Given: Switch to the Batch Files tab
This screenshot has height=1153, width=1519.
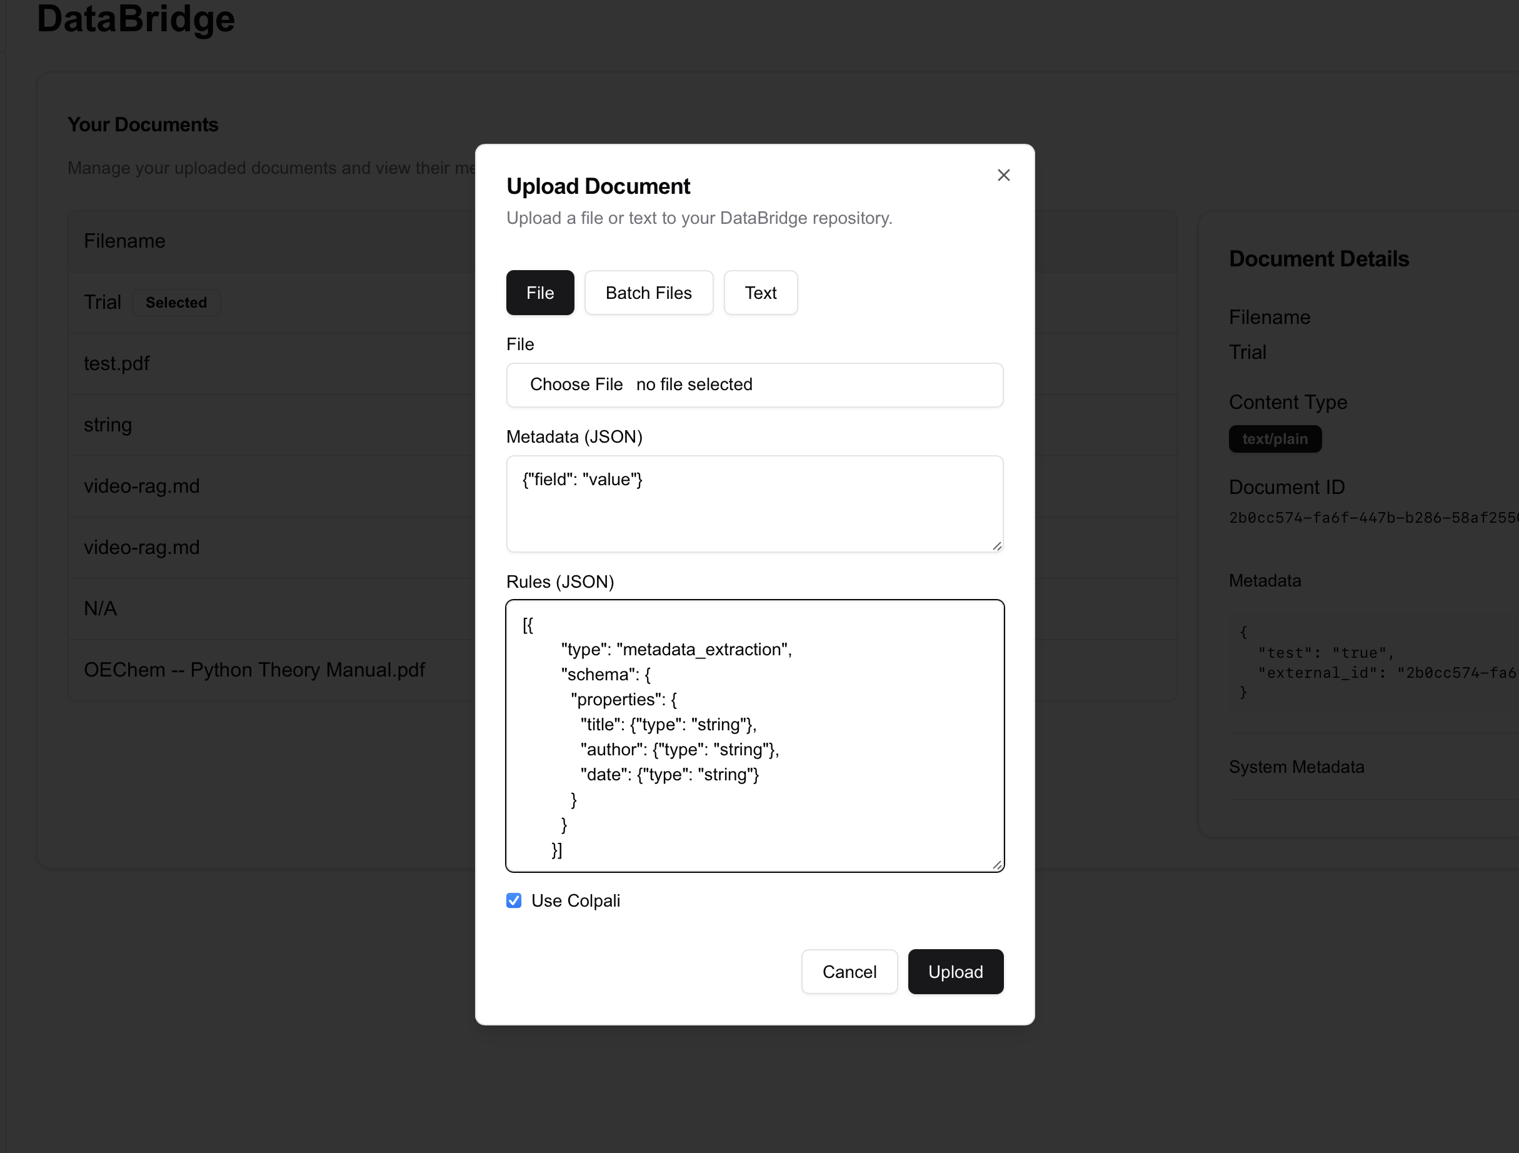Looking at the screenshot, I should [x=648, y=293].
